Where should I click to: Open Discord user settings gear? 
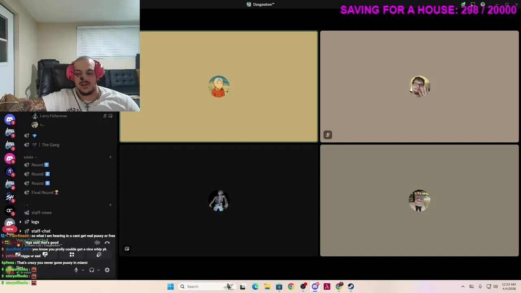click(x=107, y=270)
